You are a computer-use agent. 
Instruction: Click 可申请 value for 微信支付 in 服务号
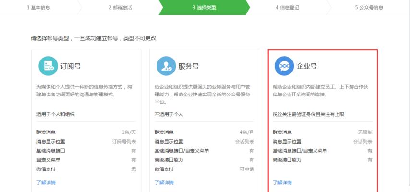247,169
